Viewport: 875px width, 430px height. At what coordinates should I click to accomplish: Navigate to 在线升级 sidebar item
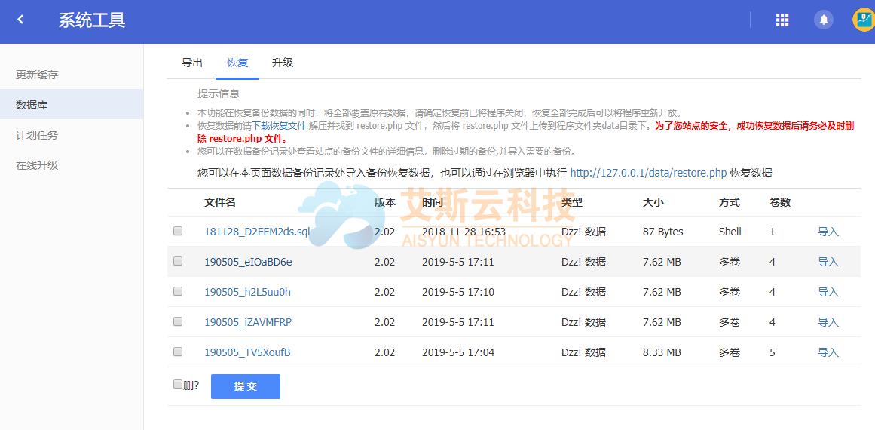[37, 165]
